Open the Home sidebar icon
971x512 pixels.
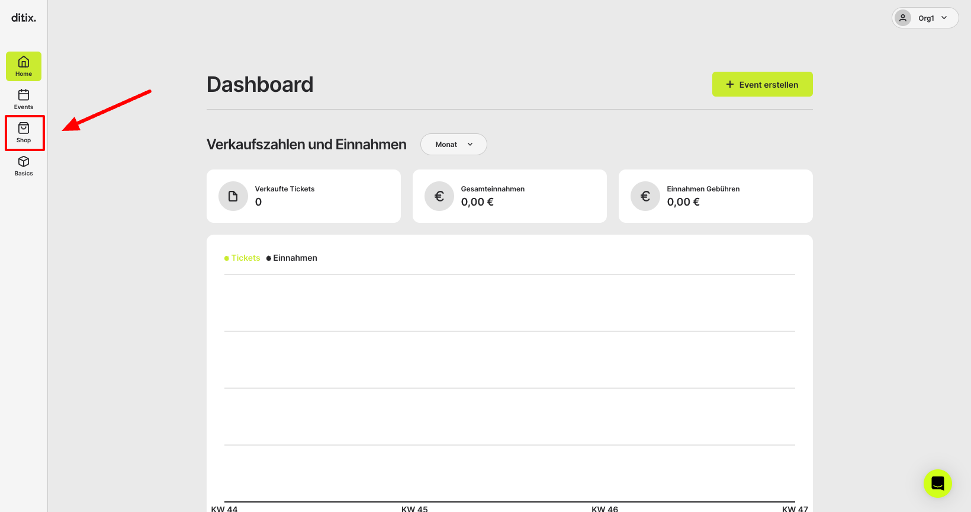[24, 62]
